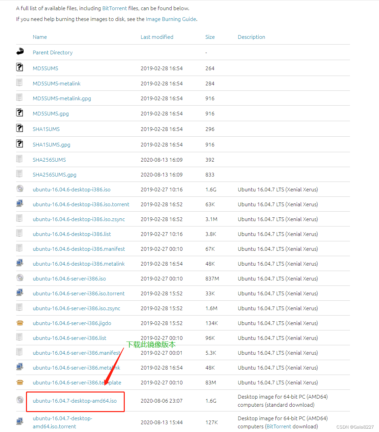Open the SHA1SUMS.gpg file link
Image resolution: width=379 pixels, height=432 pixels.
(52, 144)
